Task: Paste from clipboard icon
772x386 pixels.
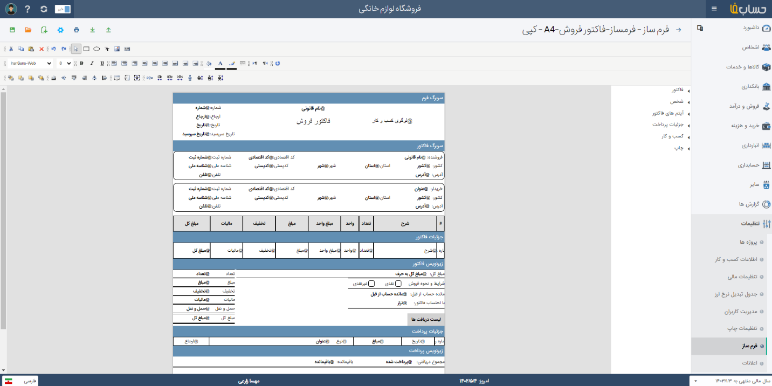Action: (31, 49)
